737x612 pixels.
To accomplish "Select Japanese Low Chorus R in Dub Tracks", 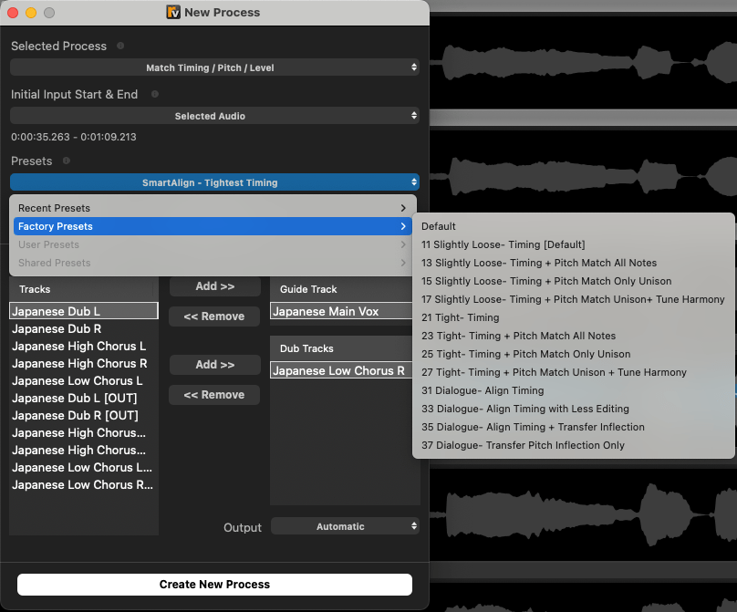I will [338, 370].
